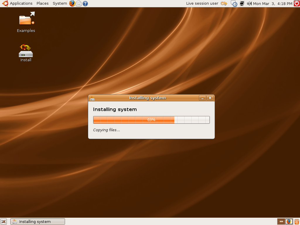Click the 69% progress bar
Screen dimensions: 300x225
tap(151, 120)
